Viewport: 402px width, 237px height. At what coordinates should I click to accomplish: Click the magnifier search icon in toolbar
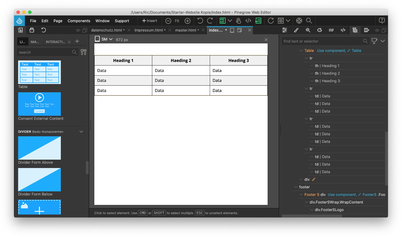click(x=309, y=21)
